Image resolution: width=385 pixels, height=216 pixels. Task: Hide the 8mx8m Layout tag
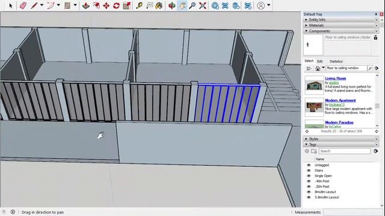click(x=309, y=192)
